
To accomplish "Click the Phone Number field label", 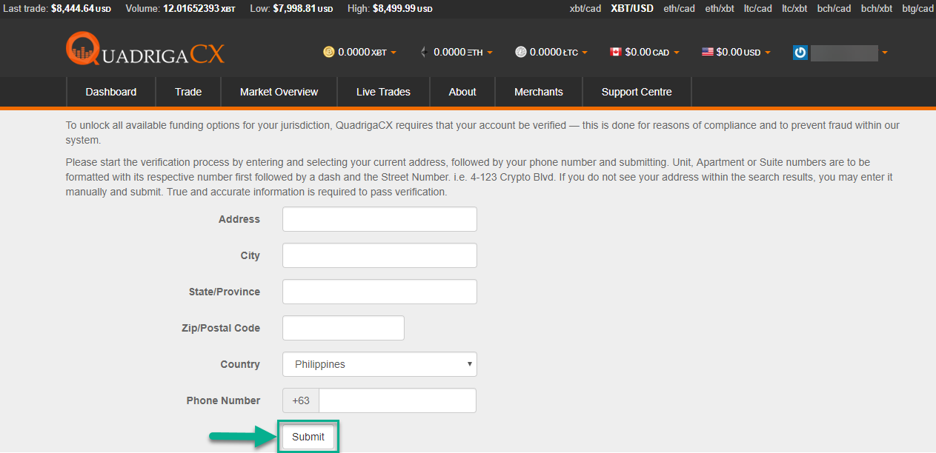I will (223, 400).
